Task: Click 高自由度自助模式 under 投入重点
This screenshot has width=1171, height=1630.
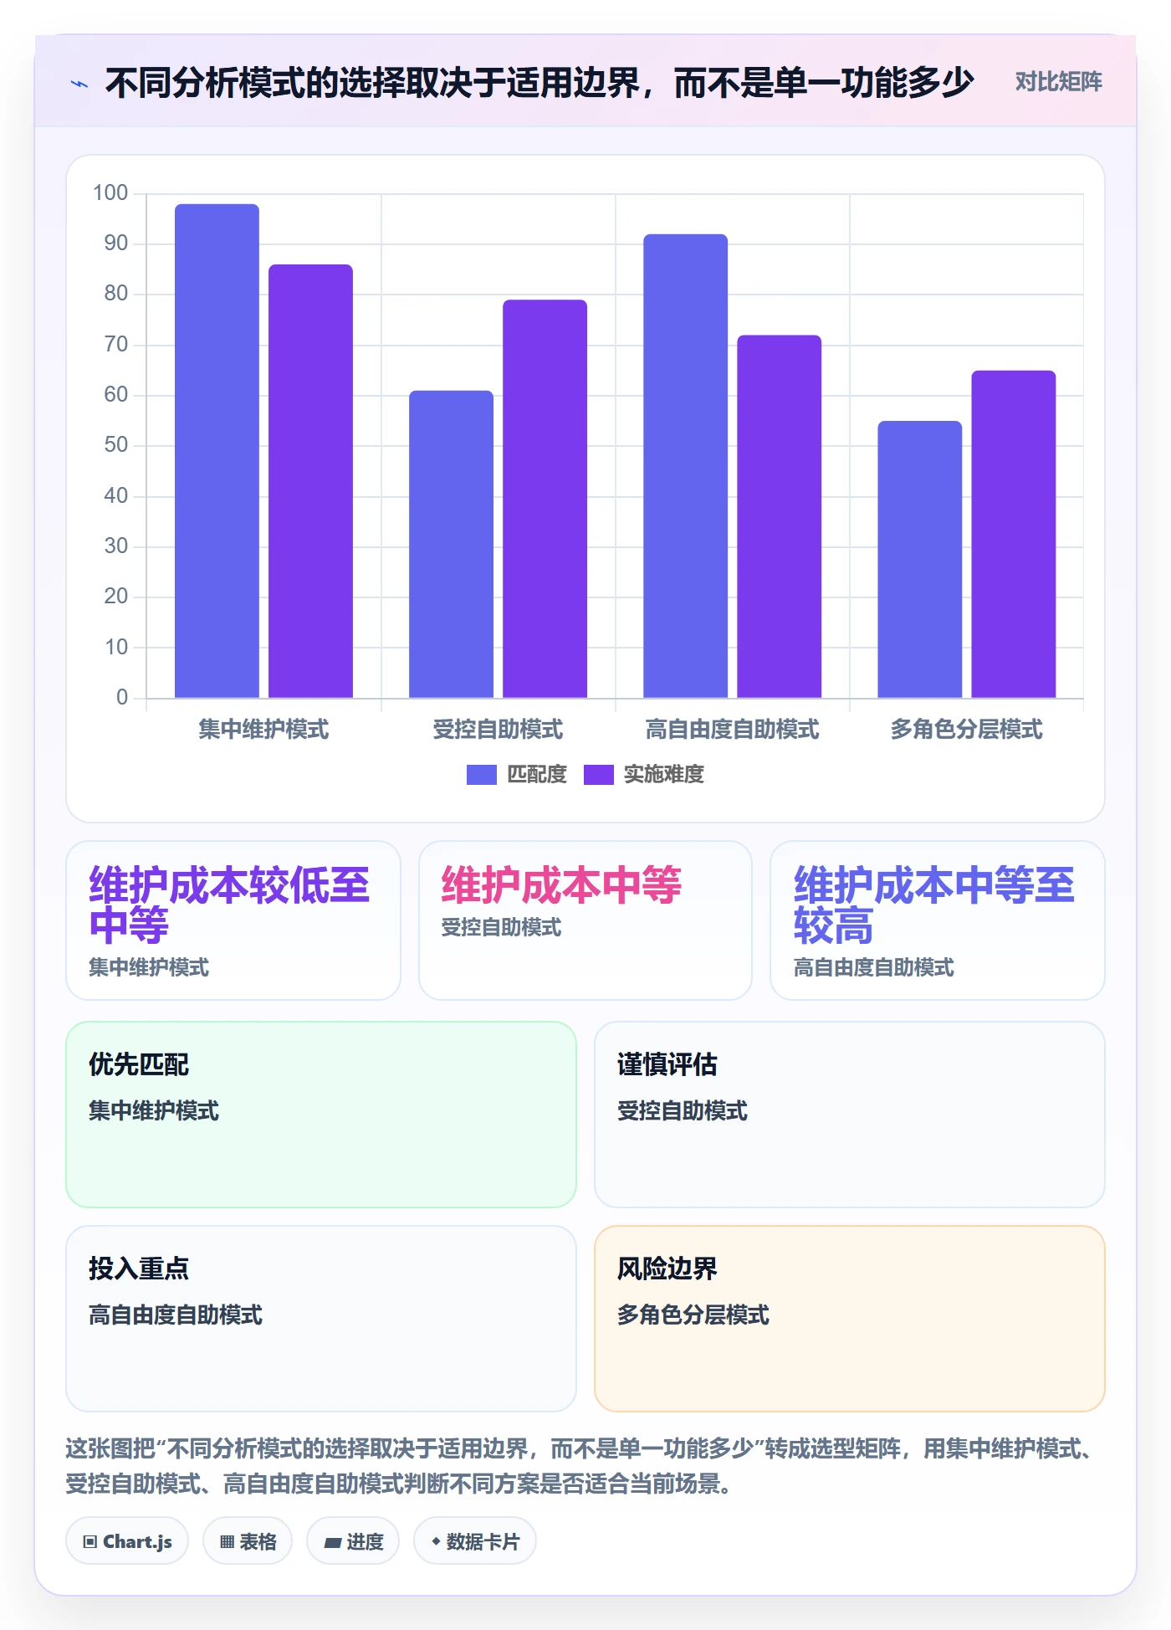Action: [x=176, y=1315]
